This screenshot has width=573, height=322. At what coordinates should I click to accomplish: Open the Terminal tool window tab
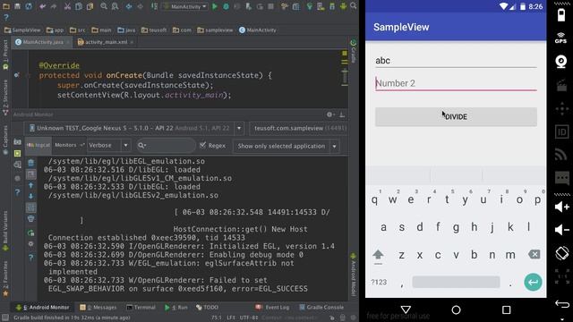pos(141,308)
